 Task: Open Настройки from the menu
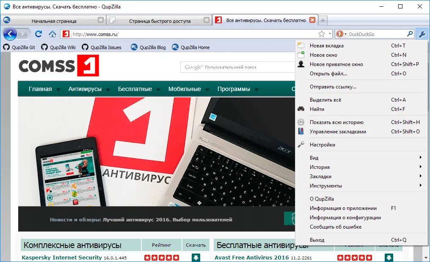pyautogui.click(x=361, y=145)
